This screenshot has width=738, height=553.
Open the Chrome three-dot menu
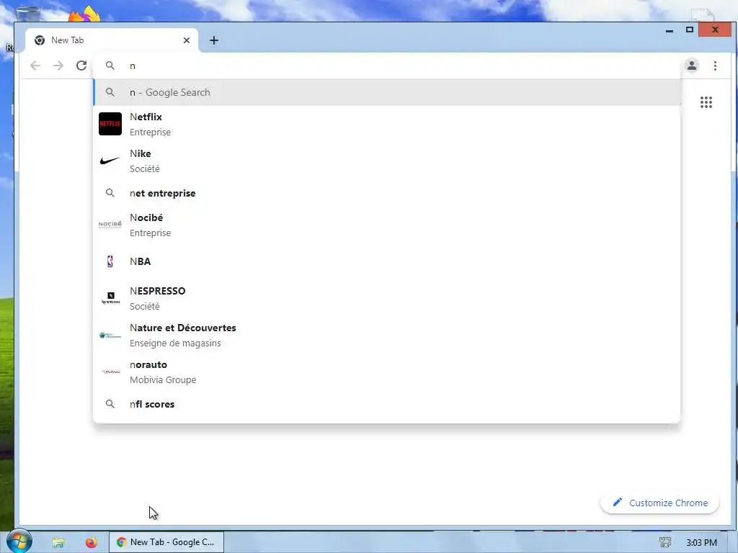click(715, 66)
